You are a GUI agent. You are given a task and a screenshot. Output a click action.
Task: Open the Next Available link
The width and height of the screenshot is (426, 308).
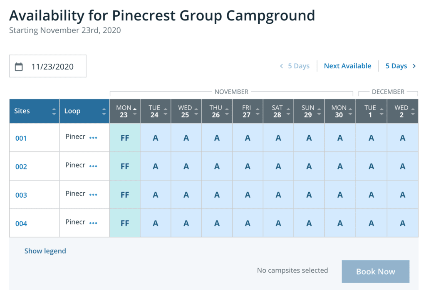click(x=347, y=66)
